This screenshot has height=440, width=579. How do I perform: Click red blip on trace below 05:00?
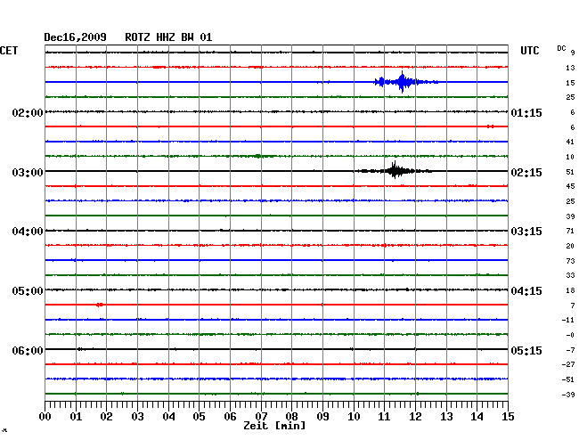tap(100, 305)
